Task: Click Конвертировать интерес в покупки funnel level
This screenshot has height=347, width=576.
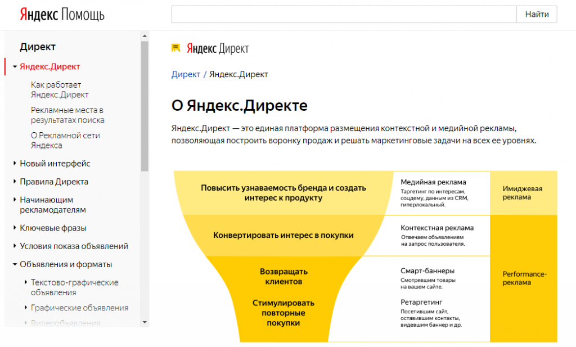Action: click(283, 236)
